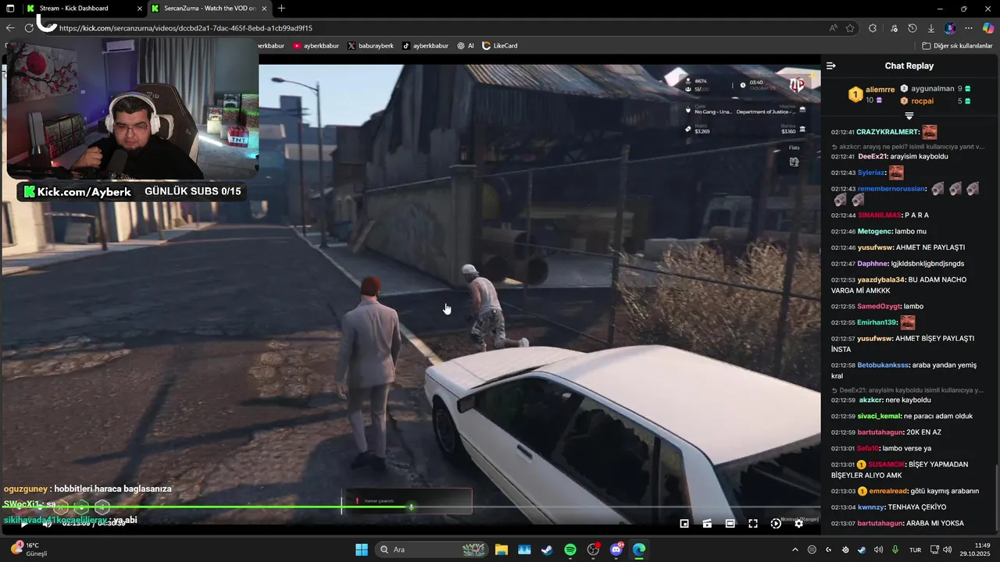Open YouTube ayberkbabur bookmark
Viewport: 1000px width, 562px height.
point(316,46)
